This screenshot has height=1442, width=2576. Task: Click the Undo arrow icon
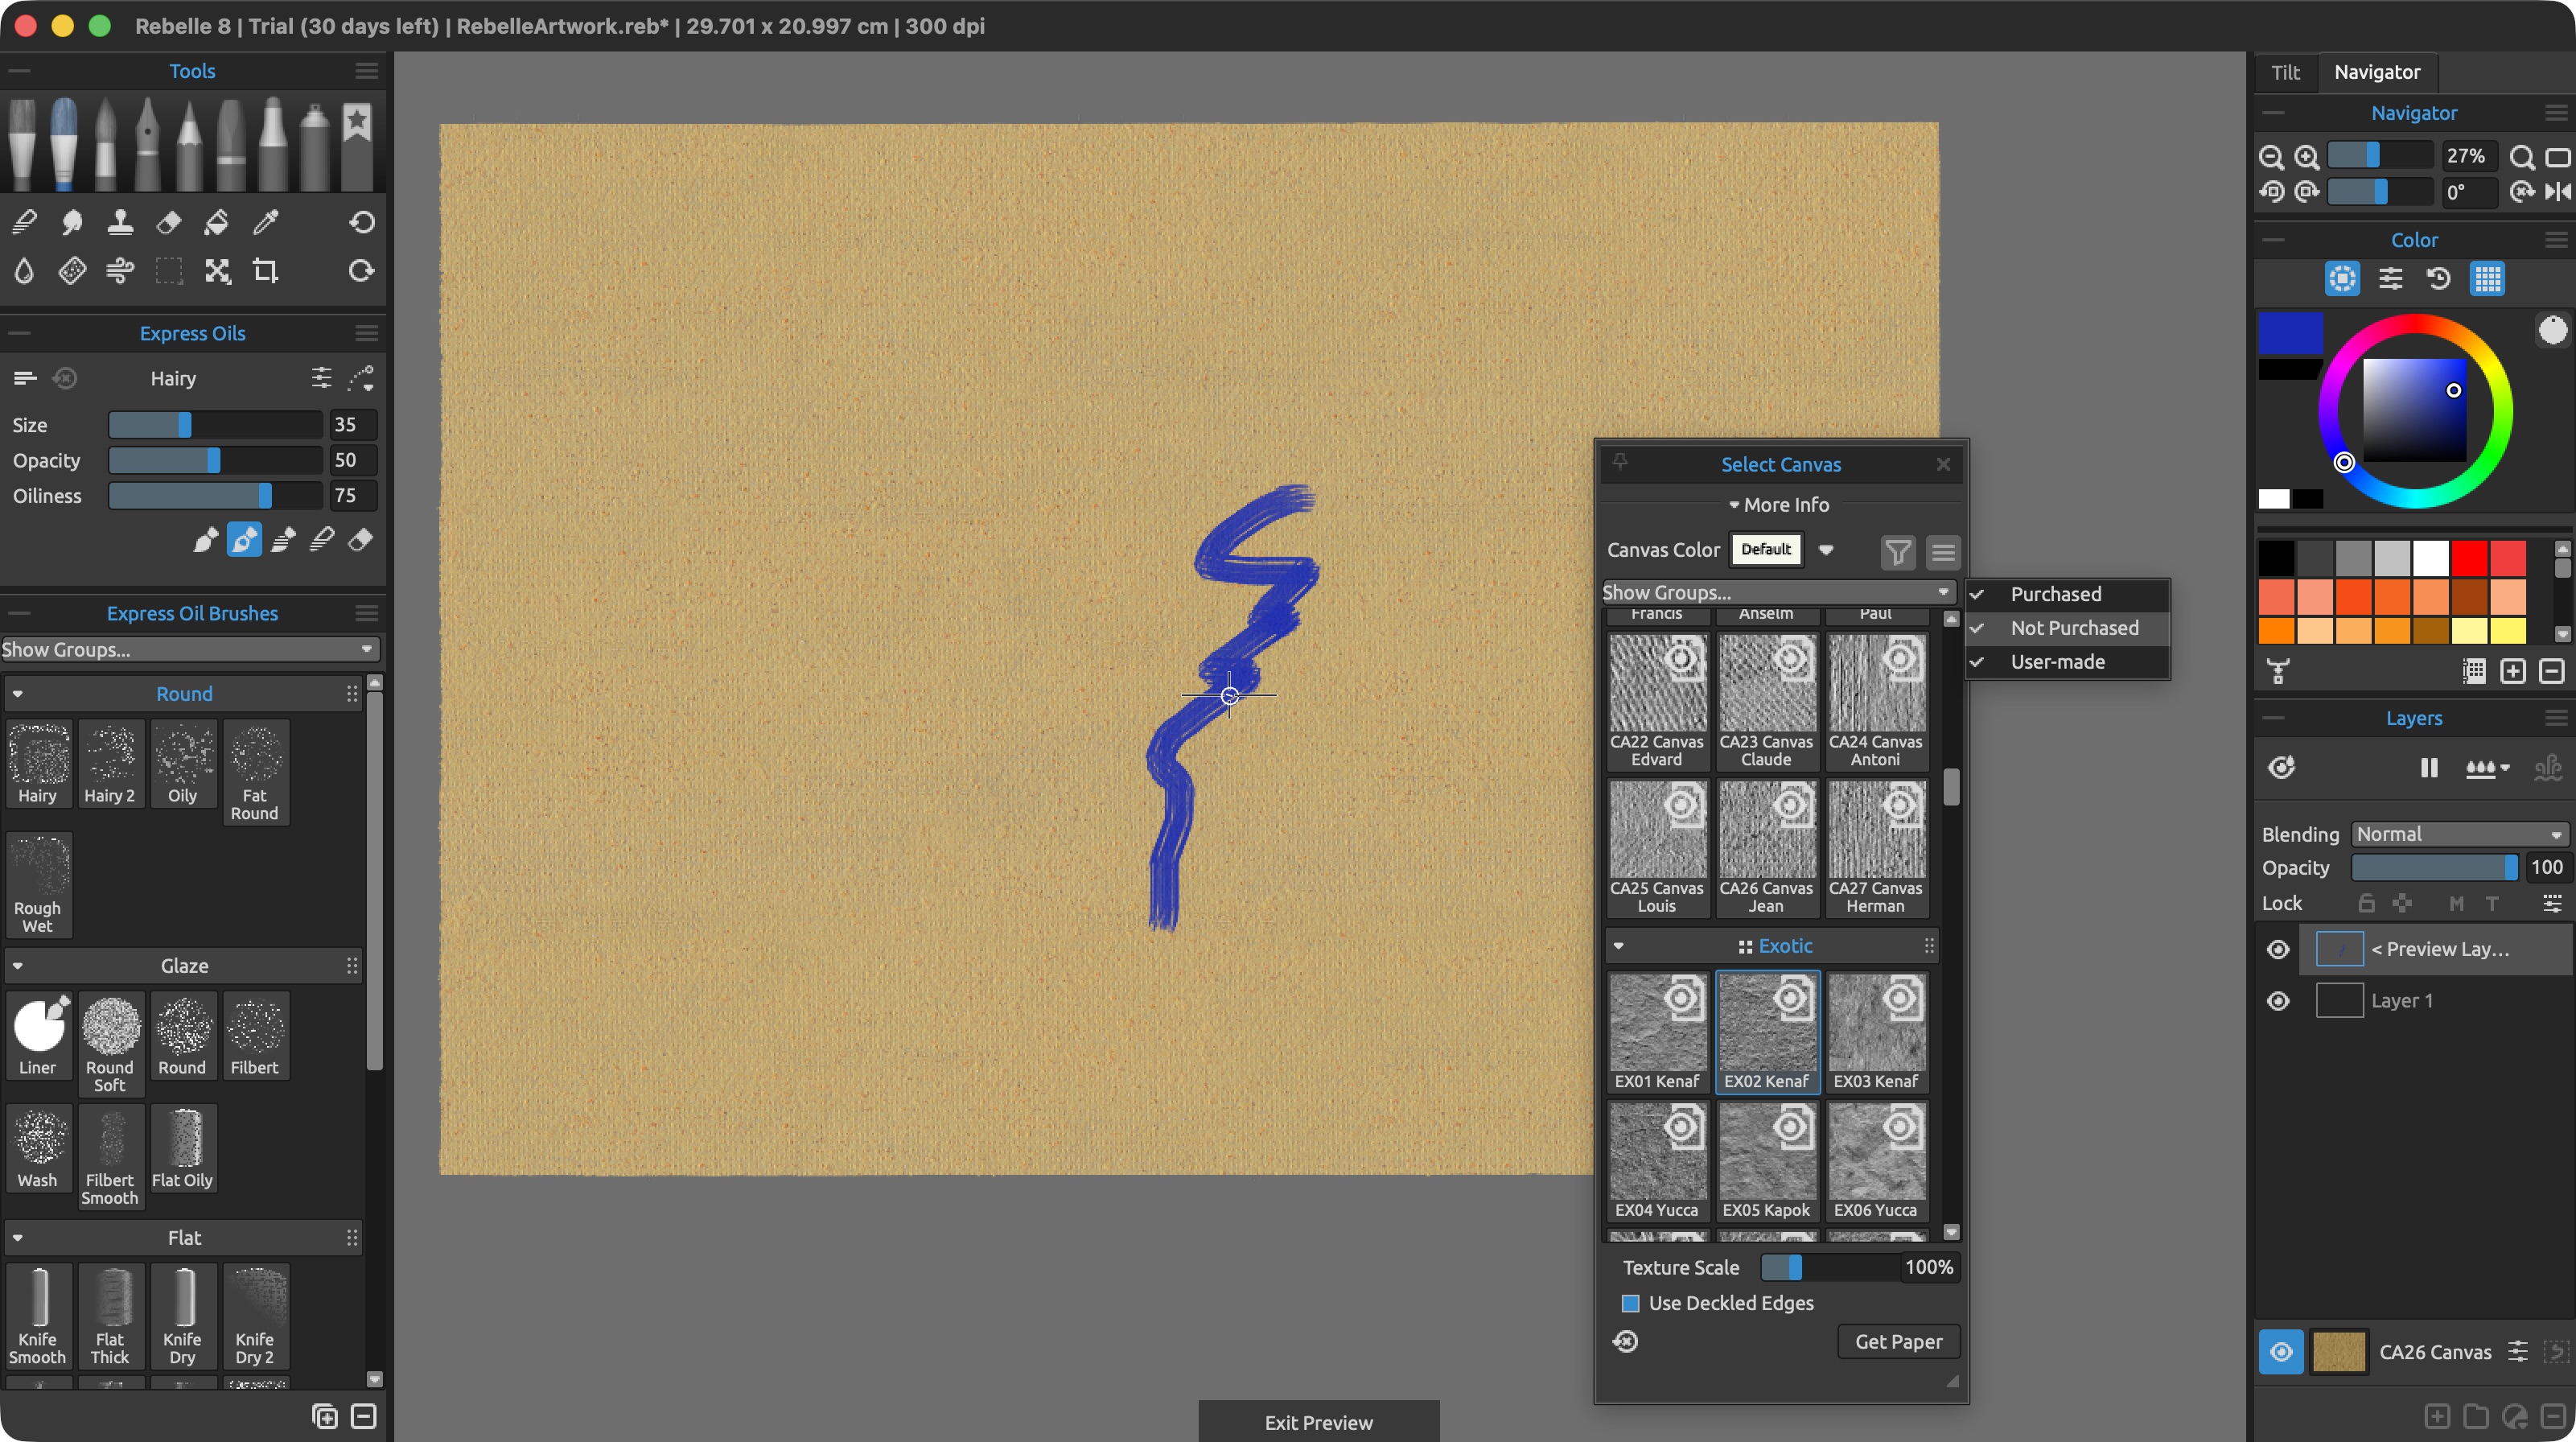[362, 222]
